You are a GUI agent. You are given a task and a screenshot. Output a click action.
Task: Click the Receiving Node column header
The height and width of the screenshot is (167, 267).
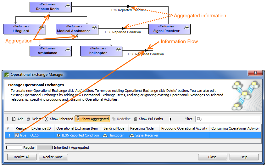coord(144,128)
